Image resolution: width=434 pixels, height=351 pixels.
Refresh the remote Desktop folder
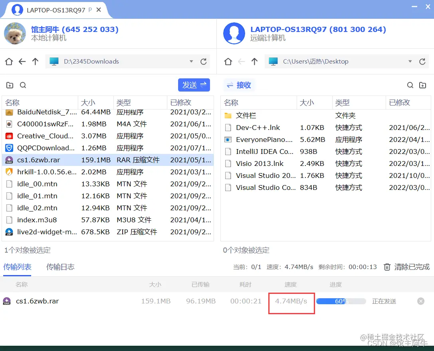pos(422,62)
